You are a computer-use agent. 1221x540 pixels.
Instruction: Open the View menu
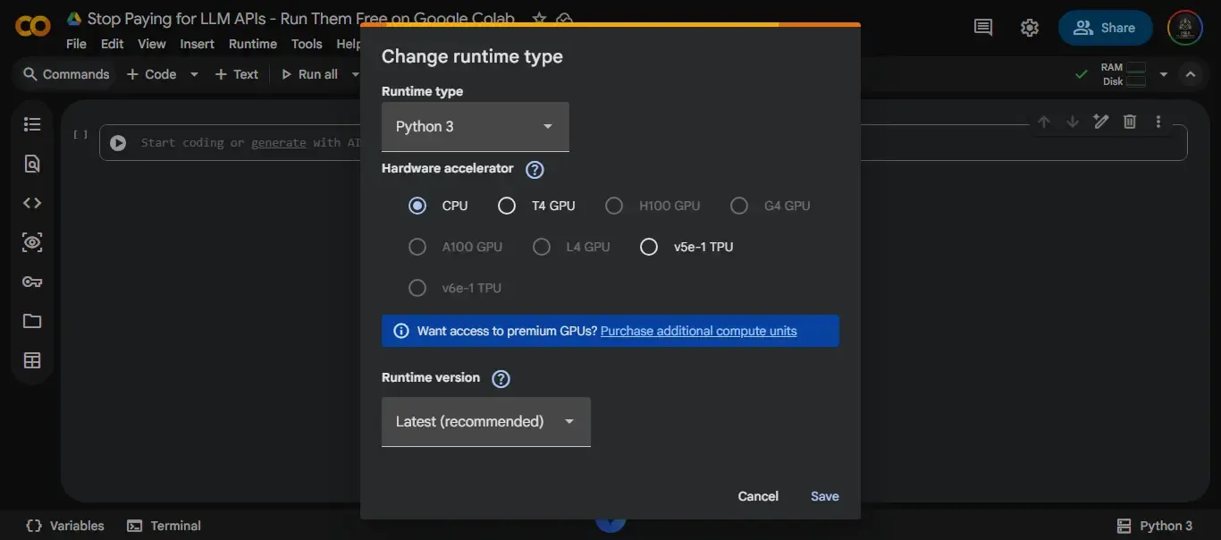151,44
